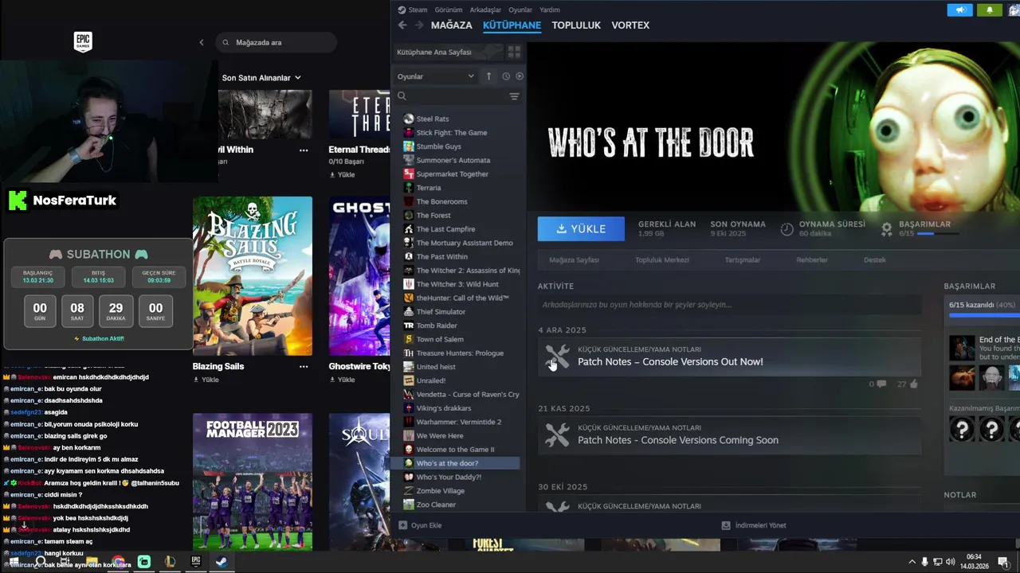Toggle the recent activity clock filter
This screenshot has width=1020, height=573.
click(x=505, y=76)
